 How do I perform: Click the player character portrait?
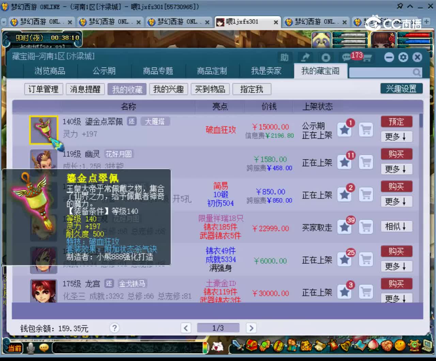(x=383, y=40)
